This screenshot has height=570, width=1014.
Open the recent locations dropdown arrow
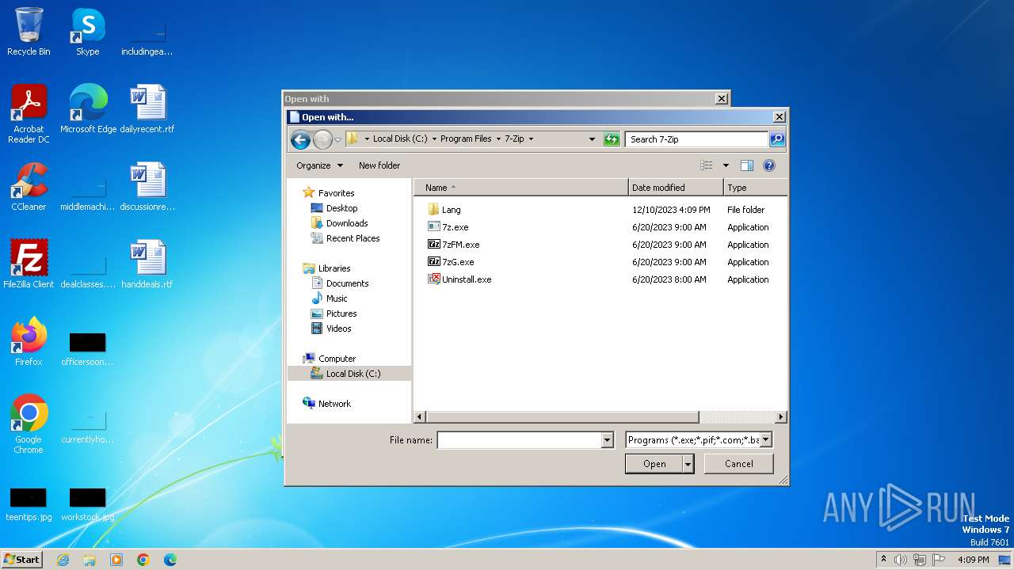(337, 140)
